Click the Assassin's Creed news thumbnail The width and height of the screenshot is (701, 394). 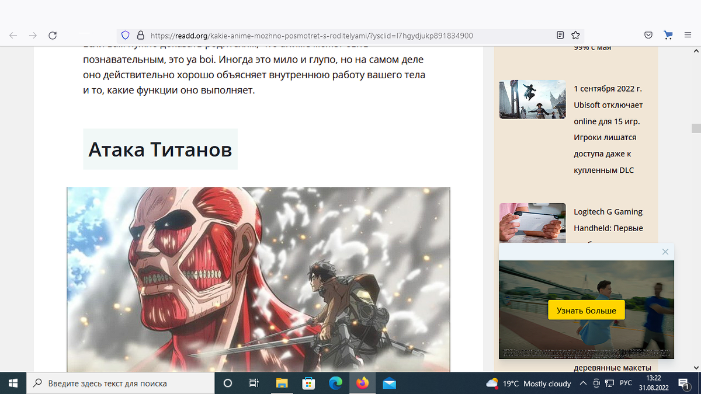pyautogui.click(x=532, y=99)
